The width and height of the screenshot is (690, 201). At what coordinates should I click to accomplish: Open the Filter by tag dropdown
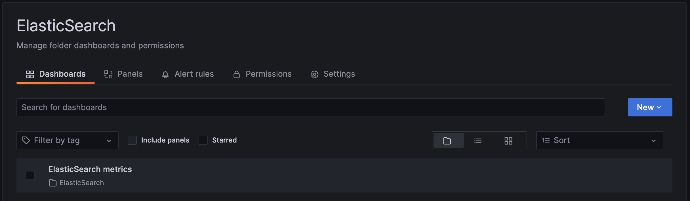109,140
